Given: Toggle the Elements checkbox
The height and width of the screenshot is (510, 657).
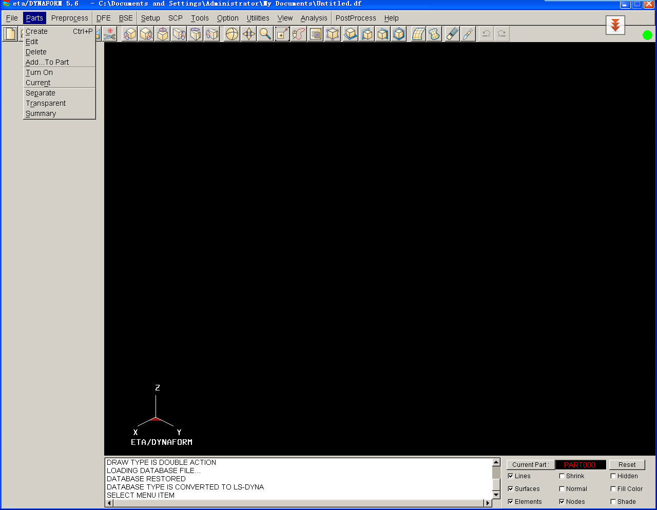Looking at the screenshot, I should coord(511,502).
